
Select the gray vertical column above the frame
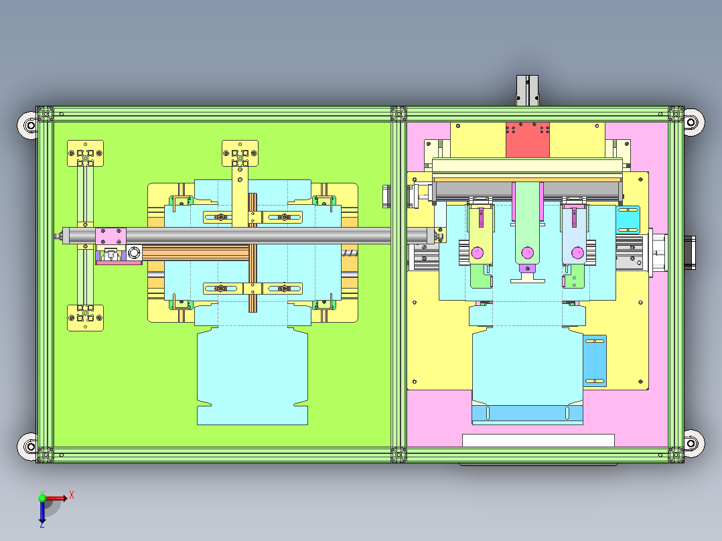click(x=527, y=90)
